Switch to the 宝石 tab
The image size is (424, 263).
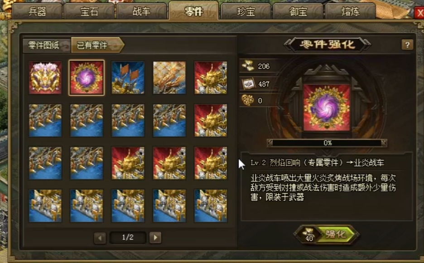(90, 12)
